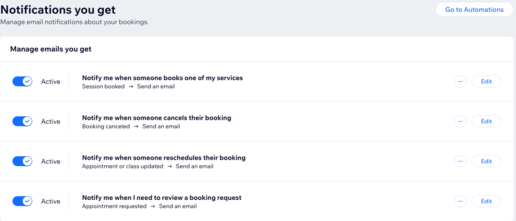Screen dimensions: 516x221
Task: Go to Automations
Action: pyautogui.click(x=474, y=9)
